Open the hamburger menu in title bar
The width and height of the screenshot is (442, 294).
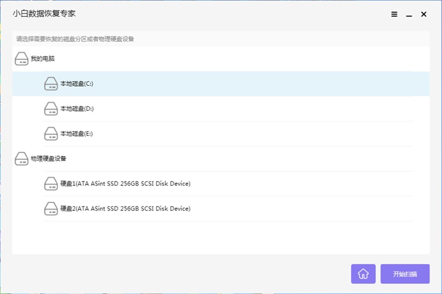coord(394,15)
